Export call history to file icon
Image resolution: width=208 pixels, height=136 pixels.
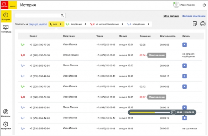[x=194, y=24]
